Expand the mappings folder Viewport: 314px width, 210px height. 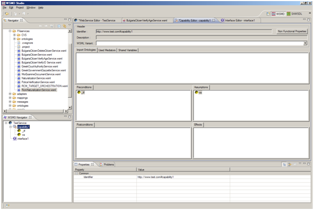[10, 98]
